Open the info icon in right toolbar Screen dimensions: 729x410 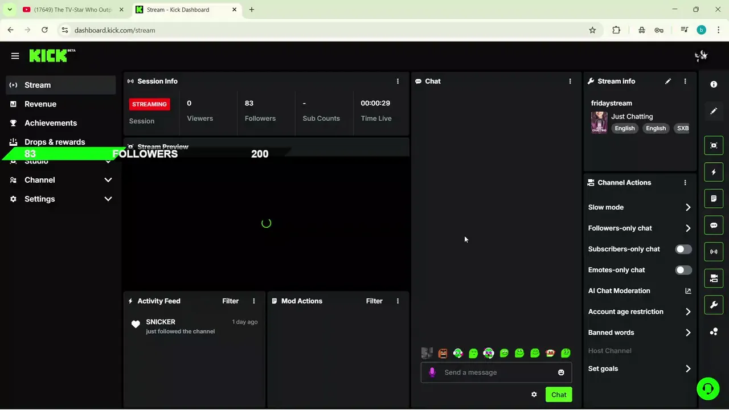point(714,84)
